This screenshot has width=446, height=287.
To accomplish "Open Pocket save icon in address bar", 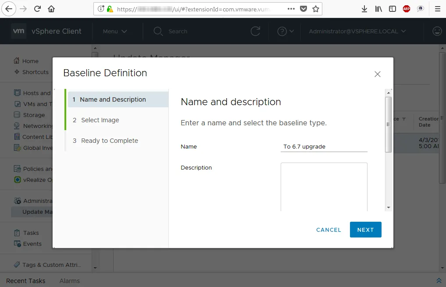I will point(303,9).
